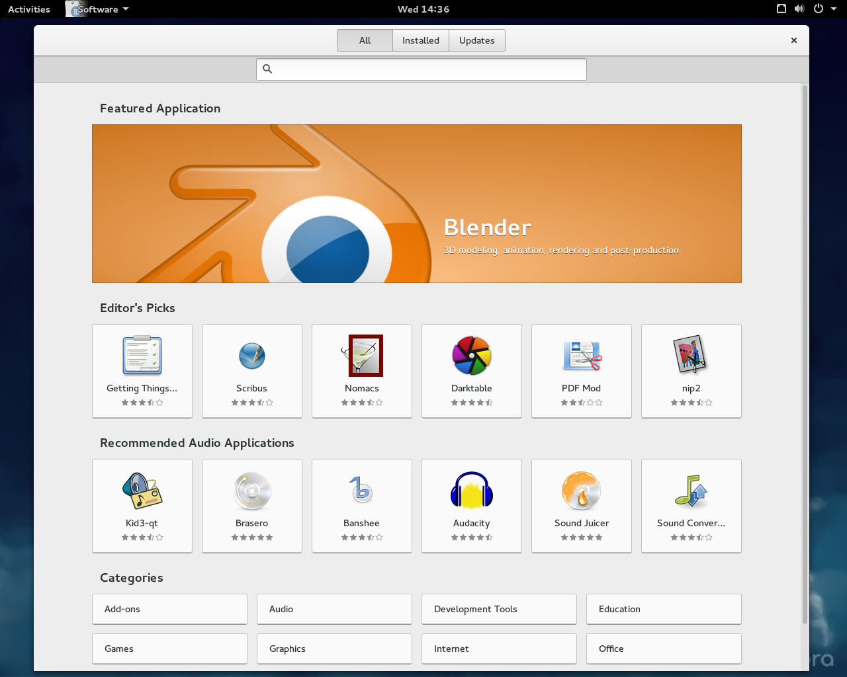The image size is (847, 677).
Task: Switch to the All tab
Action: tap(365, 40)
